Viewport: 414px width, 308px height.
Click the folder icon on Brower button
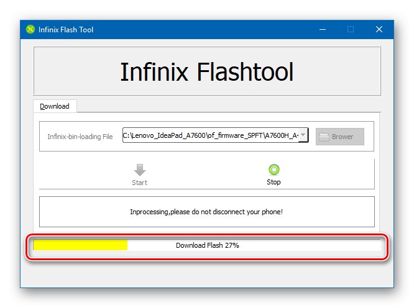pyautogui.click(x=324, y=137)
